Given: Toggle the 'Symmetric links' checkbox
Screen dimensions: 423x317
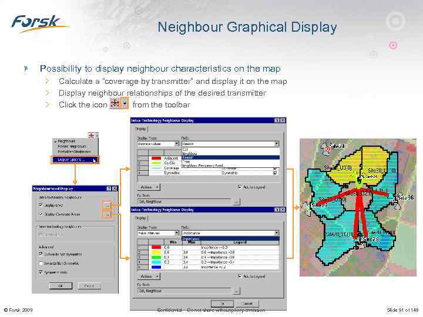Looking at the screenshot, I should pos(41,272).
